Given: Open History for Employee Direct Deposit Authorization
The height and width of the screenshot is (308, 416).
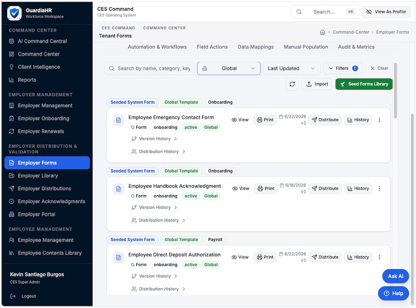Looking at the screenshot, I should click(x=358, y=257).
